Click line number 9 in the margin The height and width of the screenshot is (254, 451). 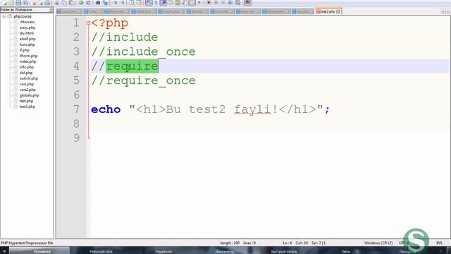(x=76, y=138)
